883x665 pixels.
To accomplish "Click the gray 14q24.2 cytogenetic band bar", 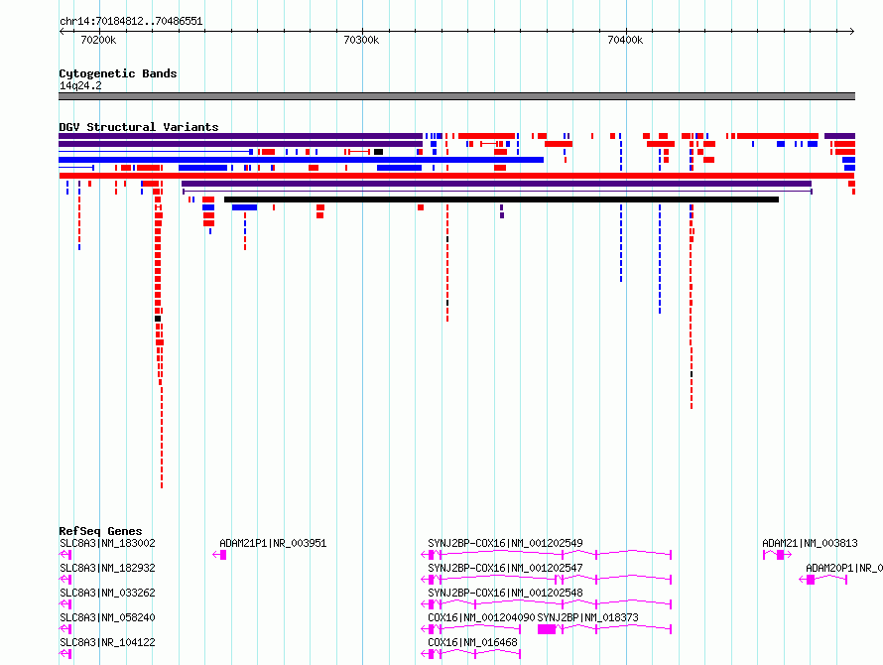I will click(456, 96).
